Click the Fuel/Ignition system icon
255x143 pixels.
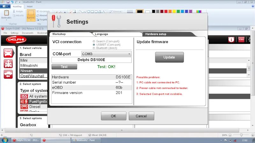tap(24, 101)
